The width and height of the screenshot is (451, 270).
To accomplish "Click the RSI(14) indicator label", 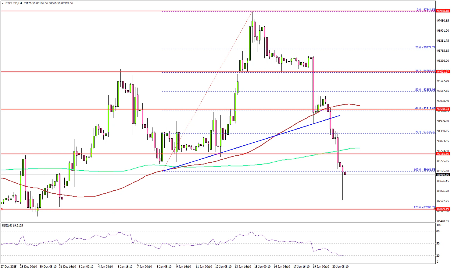I will [13, 226].
